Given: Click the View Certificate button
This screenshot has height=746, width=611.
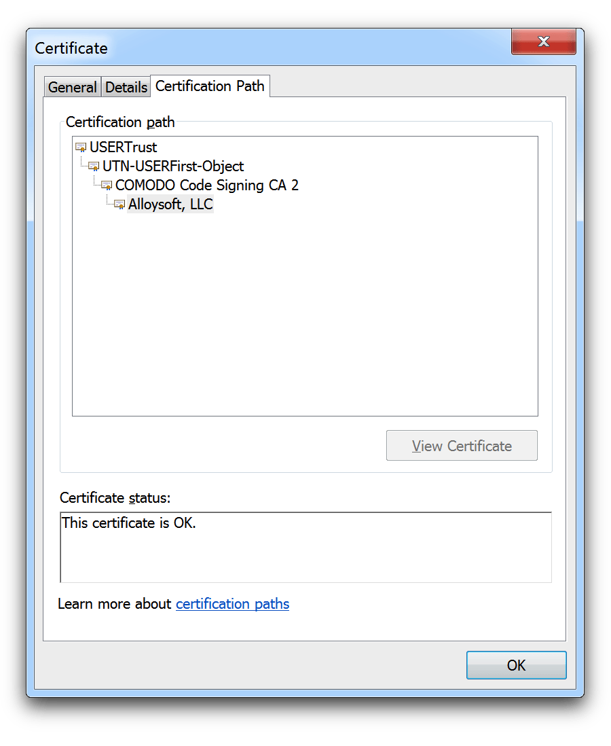Looking at the screenshot, I should 462,446.
